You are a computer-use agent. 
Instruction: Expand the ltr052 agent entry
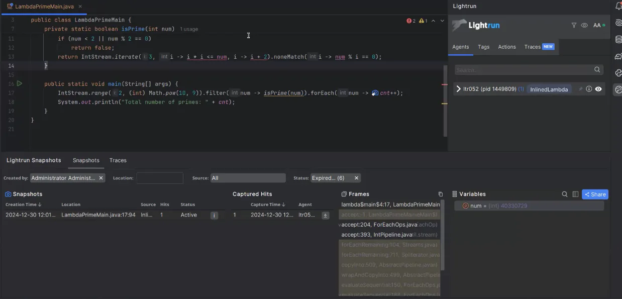pyautogui.click(x=458, y=89)
